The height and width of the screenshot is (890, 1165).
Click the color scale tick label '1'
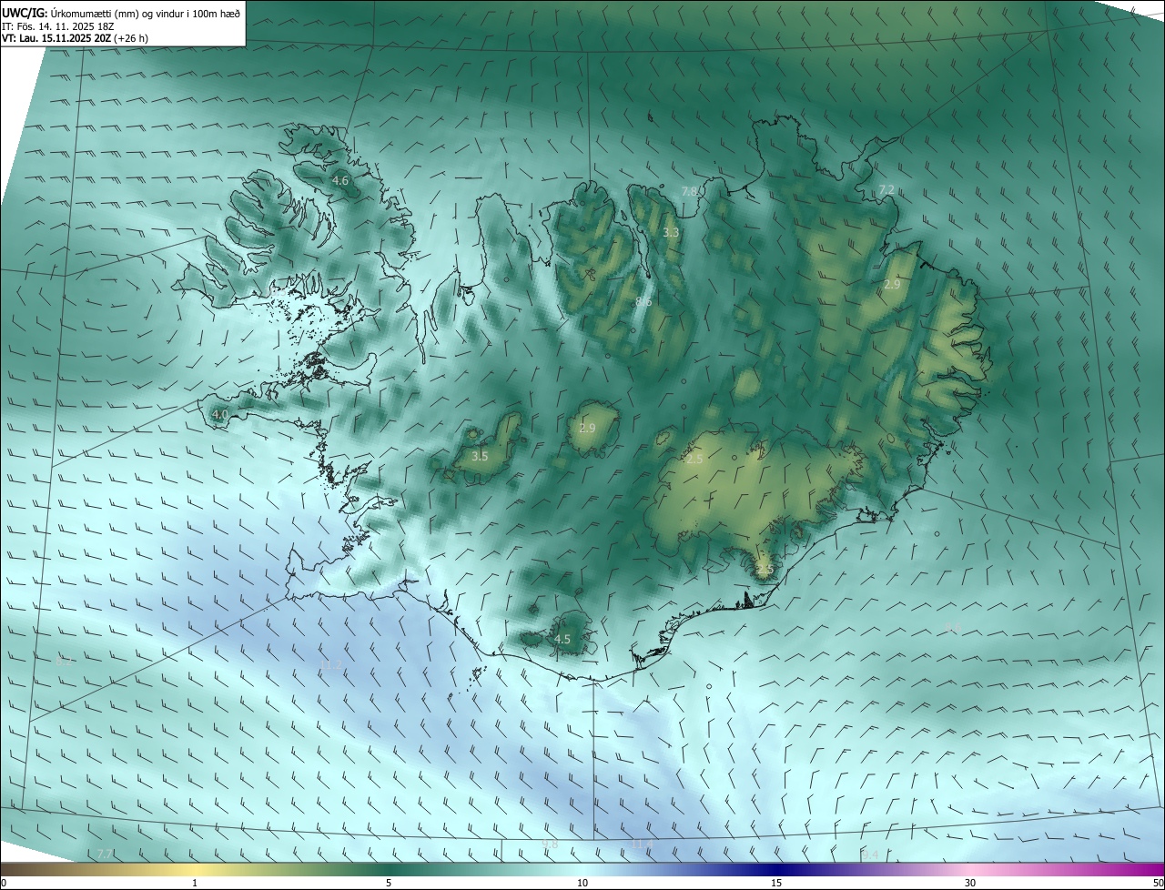tap(195, 883)
